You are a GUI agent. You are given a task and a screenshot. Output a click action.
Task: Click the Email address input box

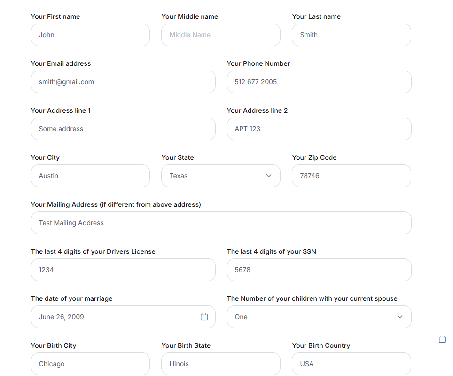(x=124, y=82)
